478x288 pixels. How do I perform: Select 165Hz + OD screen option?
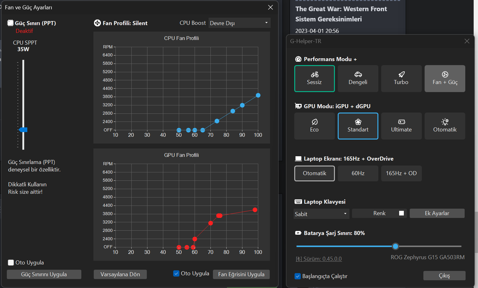click(401, 173)
